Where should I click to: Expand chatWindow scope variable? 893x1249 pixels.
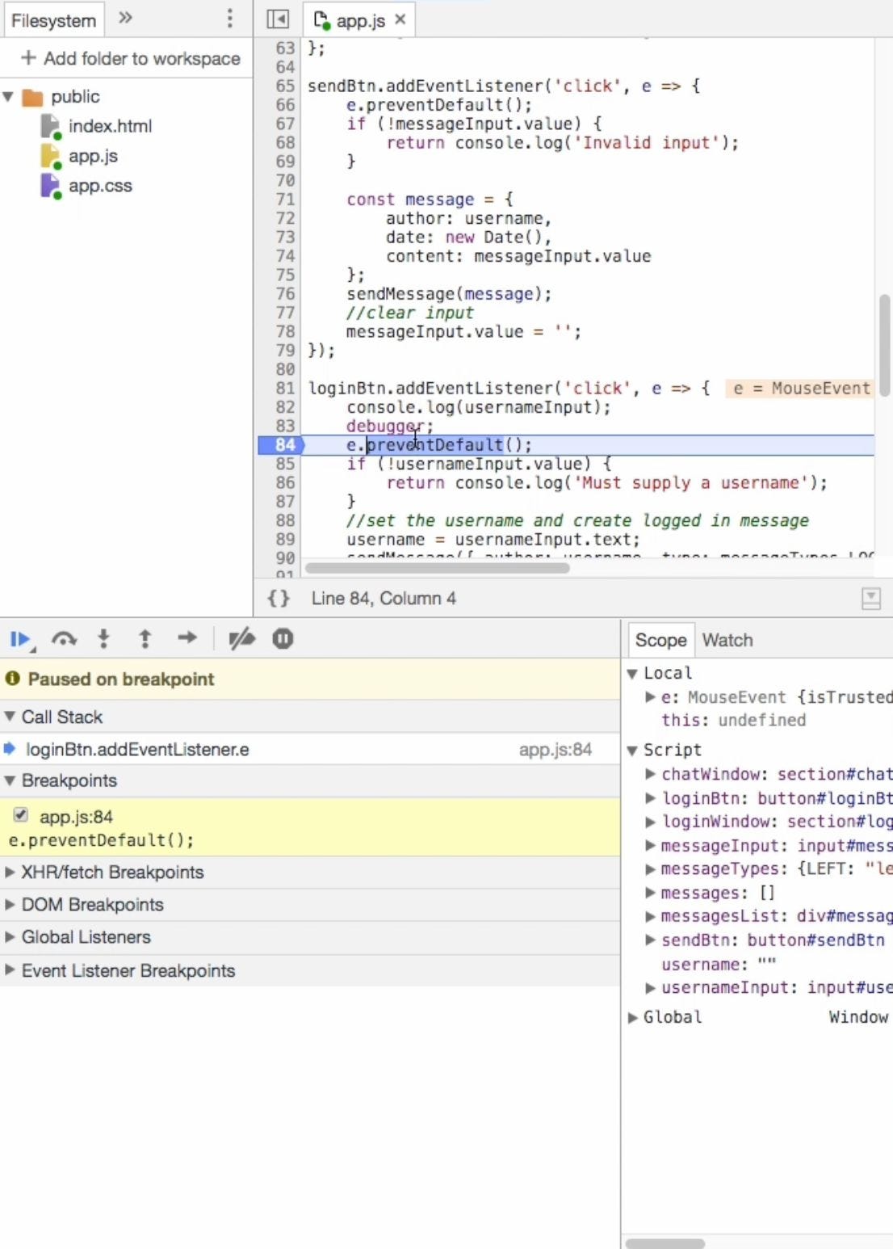[650, 774]
